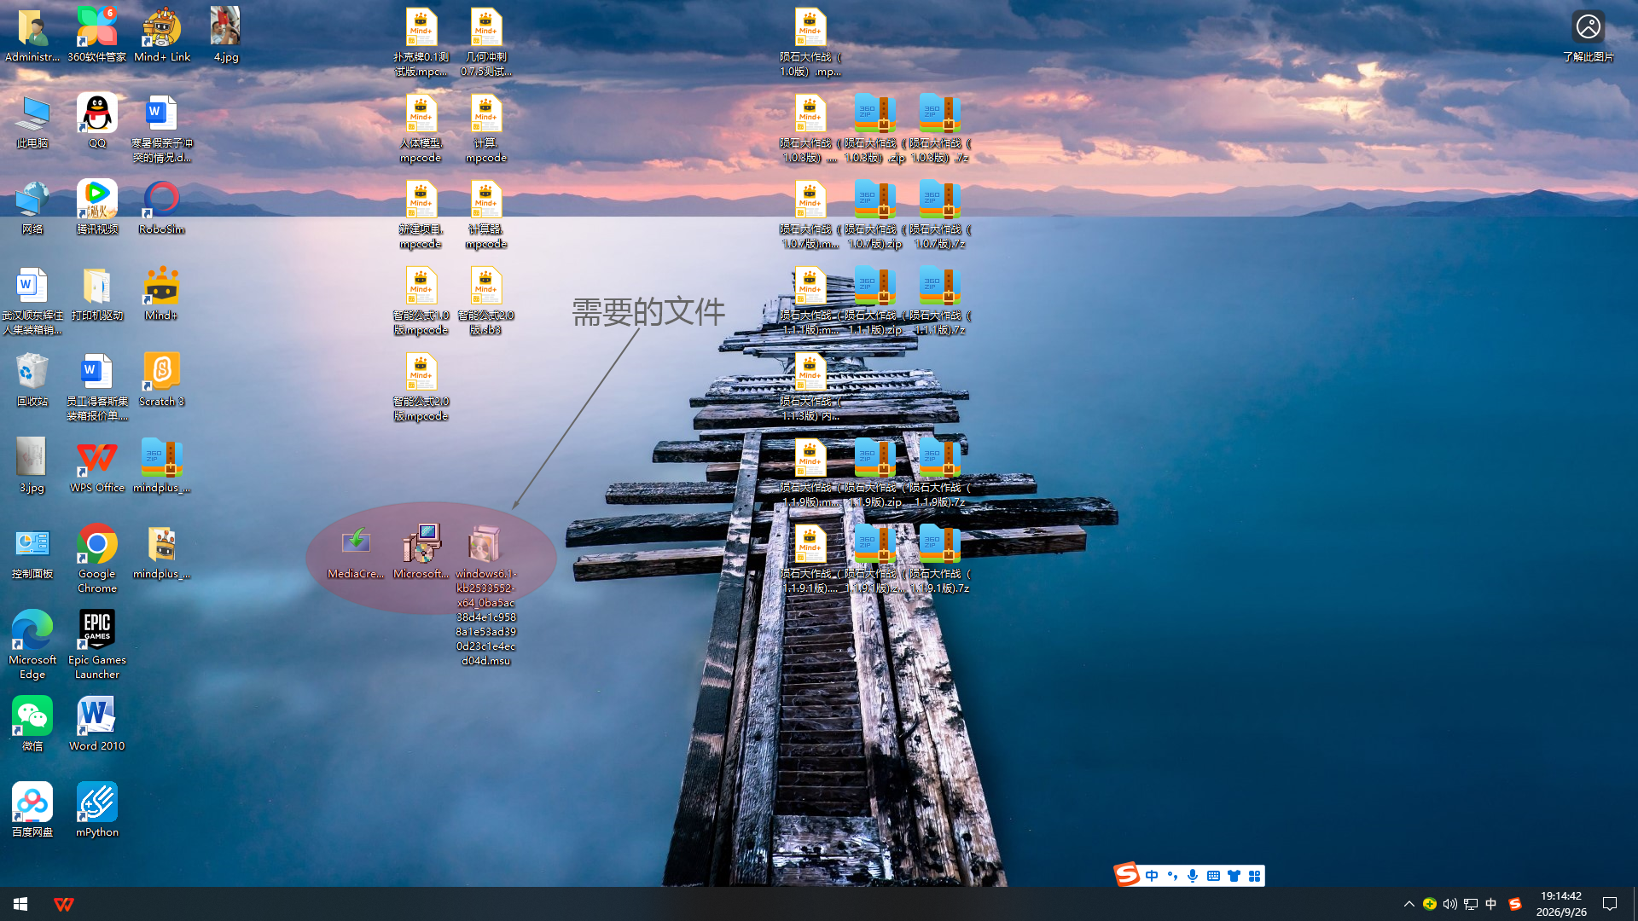Screen dimensions: 1638x921
Task: Select the 陨石大作战 (1.1.3版) Mind+ file
Action: point(810,386)
